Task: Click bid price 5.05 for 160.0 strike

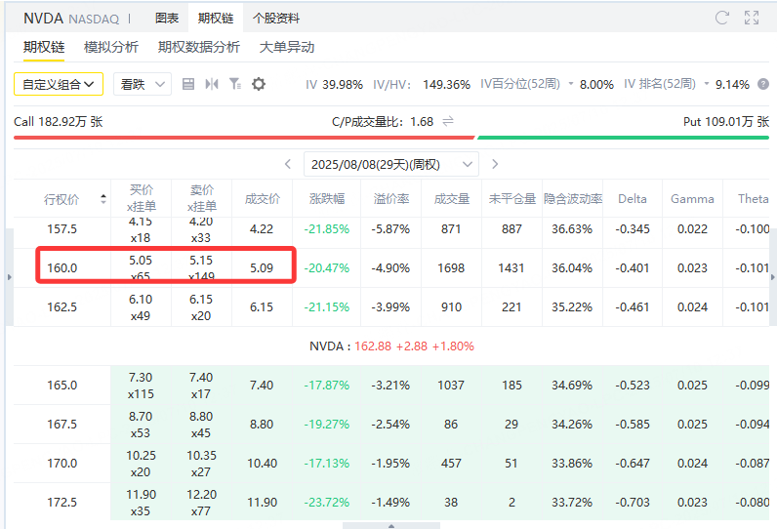Action: [141, 260]
